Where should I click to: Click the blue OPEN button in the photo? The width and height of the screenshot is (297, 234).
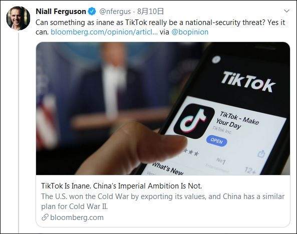tap(216, 141)
